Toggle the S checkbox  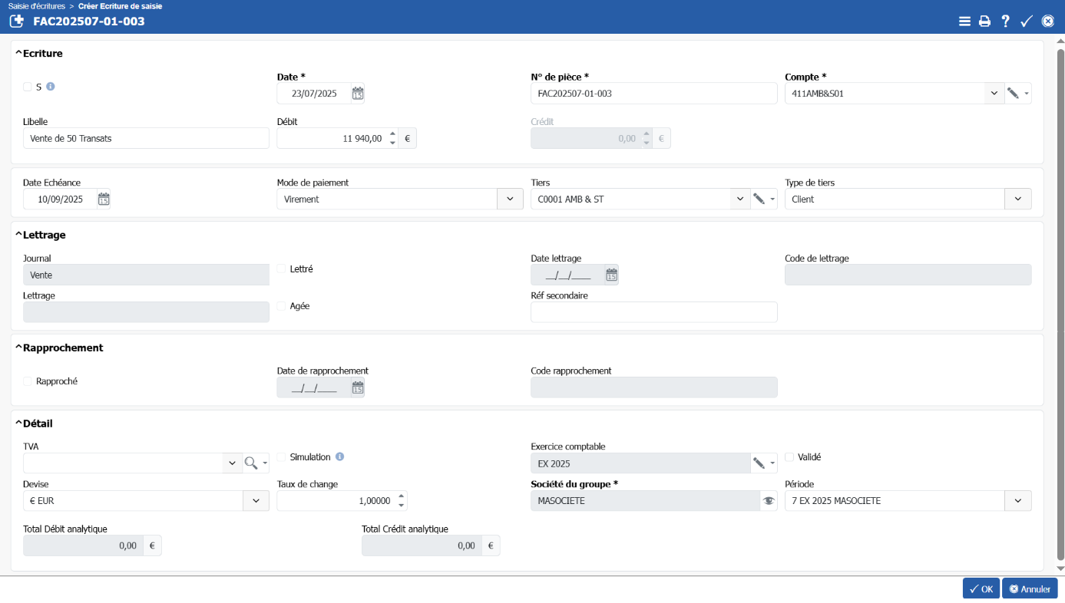(x=28, y=87)
